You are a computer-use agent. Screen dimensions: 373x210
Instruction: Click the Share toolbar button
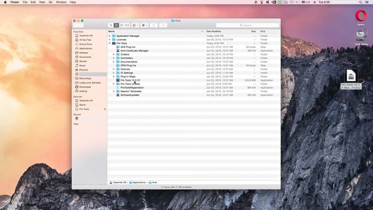154,25
